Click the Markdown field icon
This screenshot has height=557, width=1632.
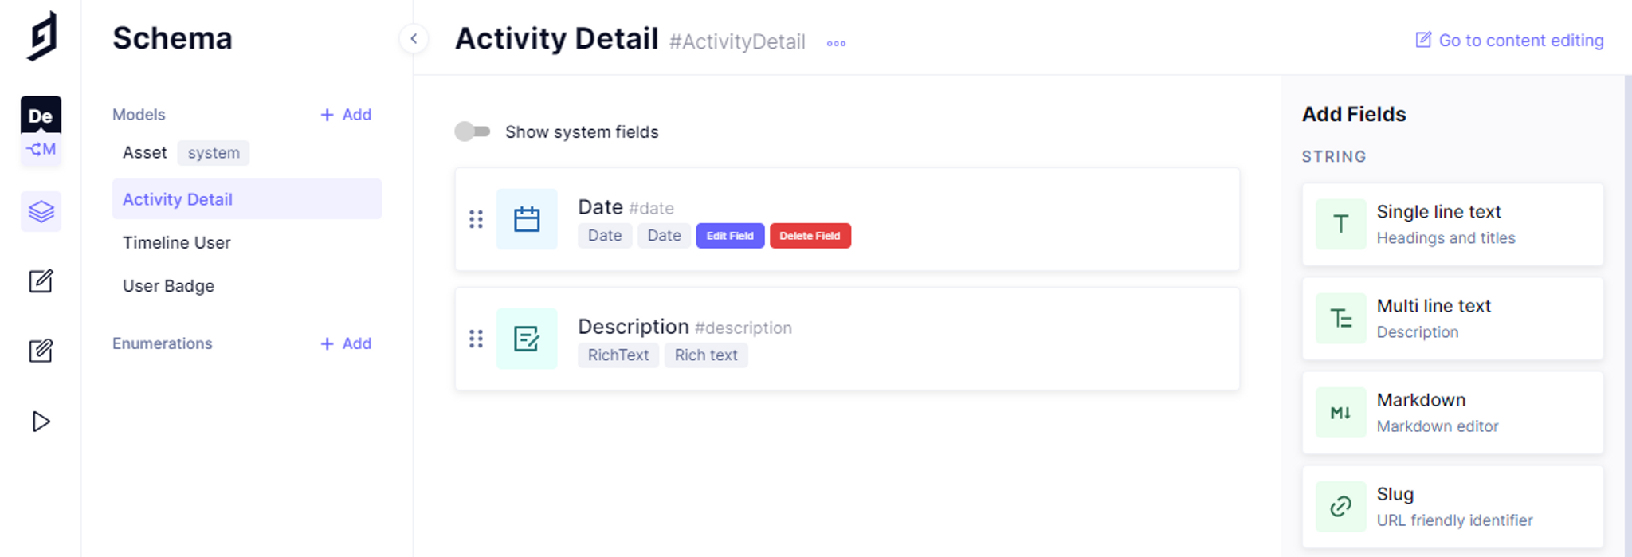point(1340,413)
